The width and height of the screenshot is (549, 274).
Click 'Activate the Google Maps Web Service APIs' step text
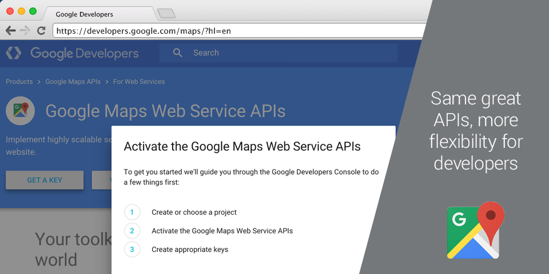pyautogui.click(x=222, y=231)
